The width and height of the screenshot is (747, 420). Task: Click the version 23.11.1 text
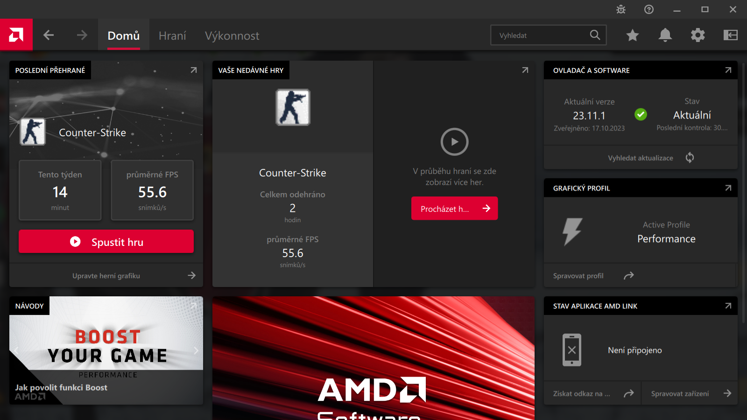click(589, 116)
